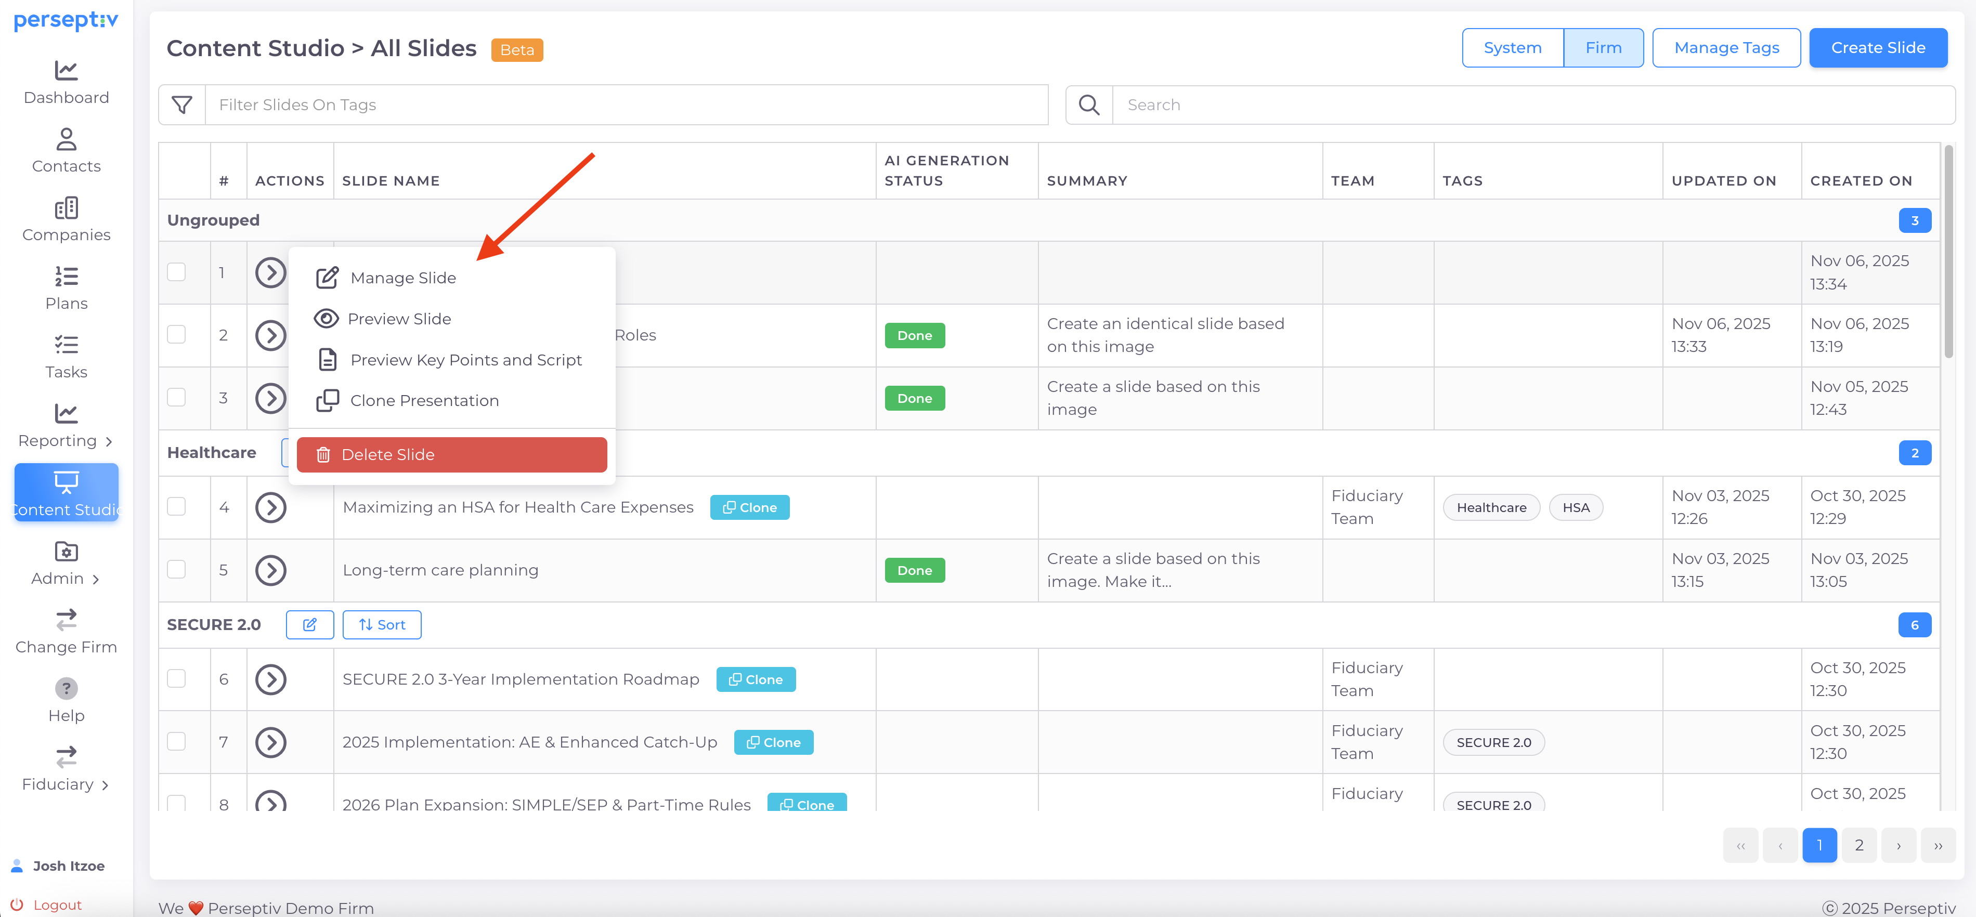Viewport: 1976px width, 917px height.
Task: Click the table's vertical scrollbar
Action: pyautogui.click(x=1948, y=253)
